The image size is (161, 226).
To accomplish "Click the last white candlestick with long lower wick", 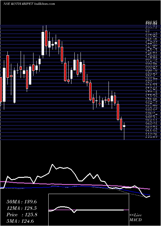I will 124,131.
